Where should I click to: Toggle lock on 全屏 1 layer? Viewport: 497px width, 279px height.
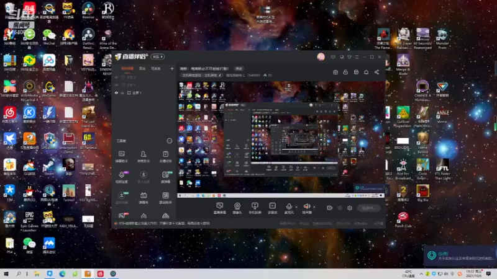[x=122, y=93]
